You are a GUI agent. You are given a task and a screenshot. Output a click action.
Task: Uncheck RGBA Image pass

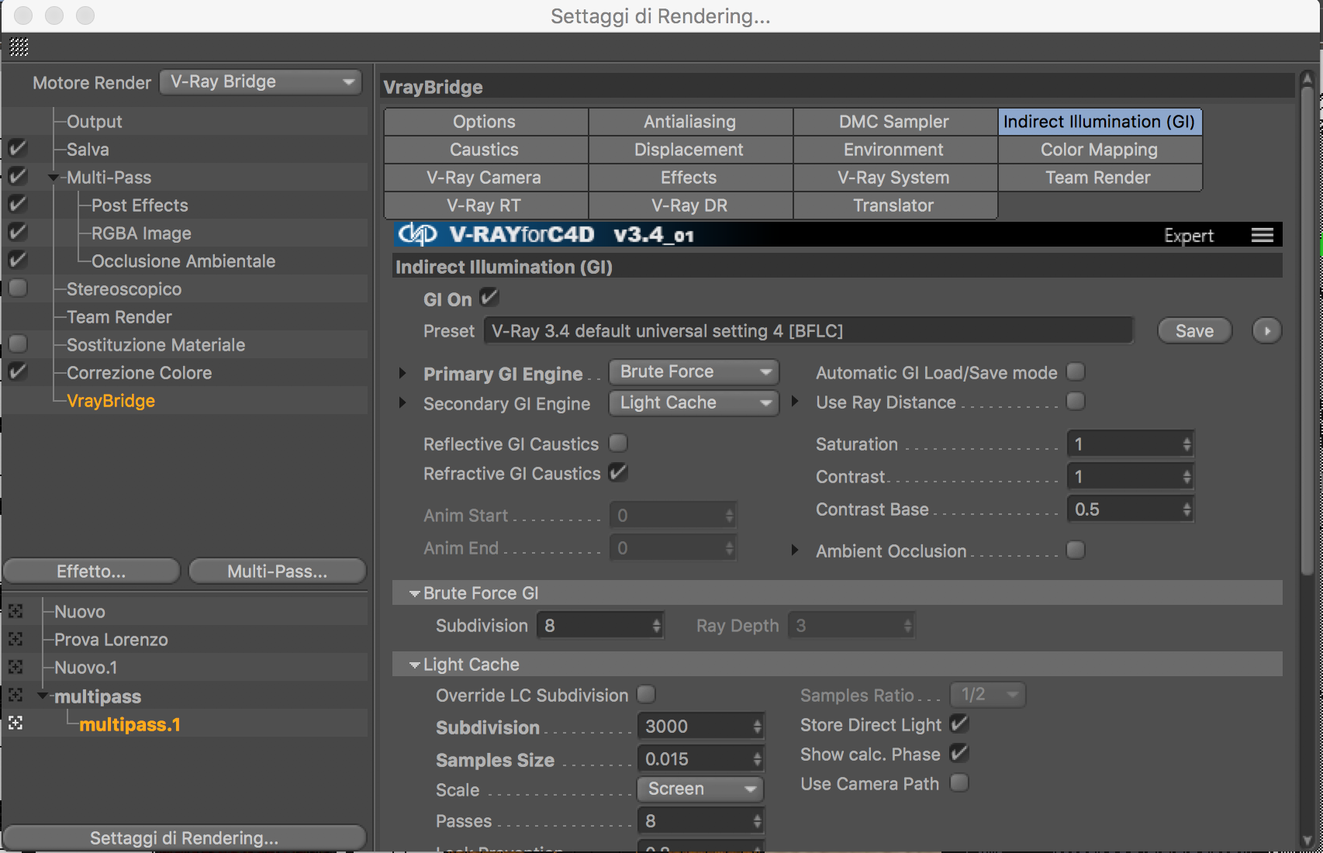pyautogui.click(x=17, y=232)
